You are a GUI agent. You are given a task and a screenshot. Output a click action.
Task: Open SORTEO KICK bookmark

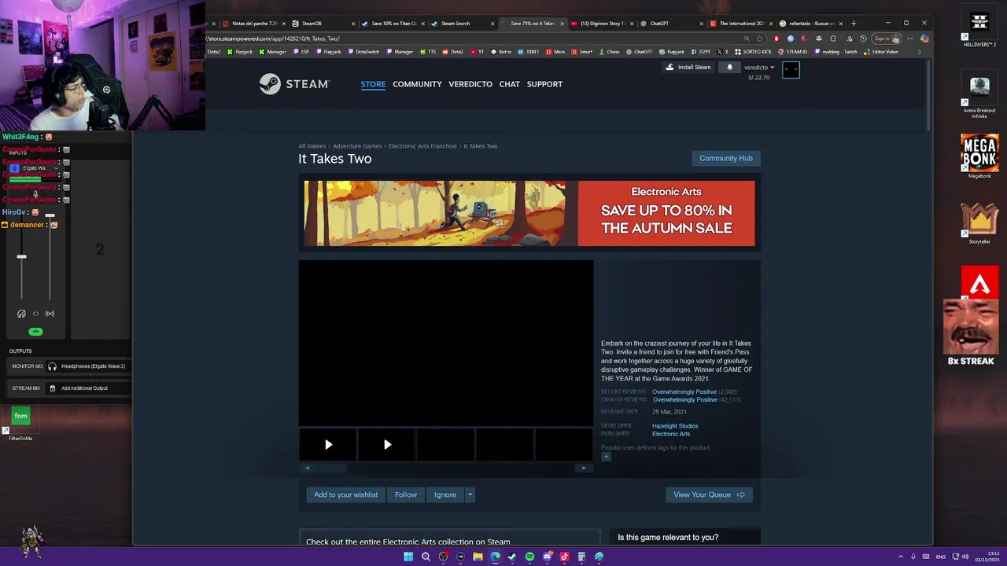click(753, 52)
